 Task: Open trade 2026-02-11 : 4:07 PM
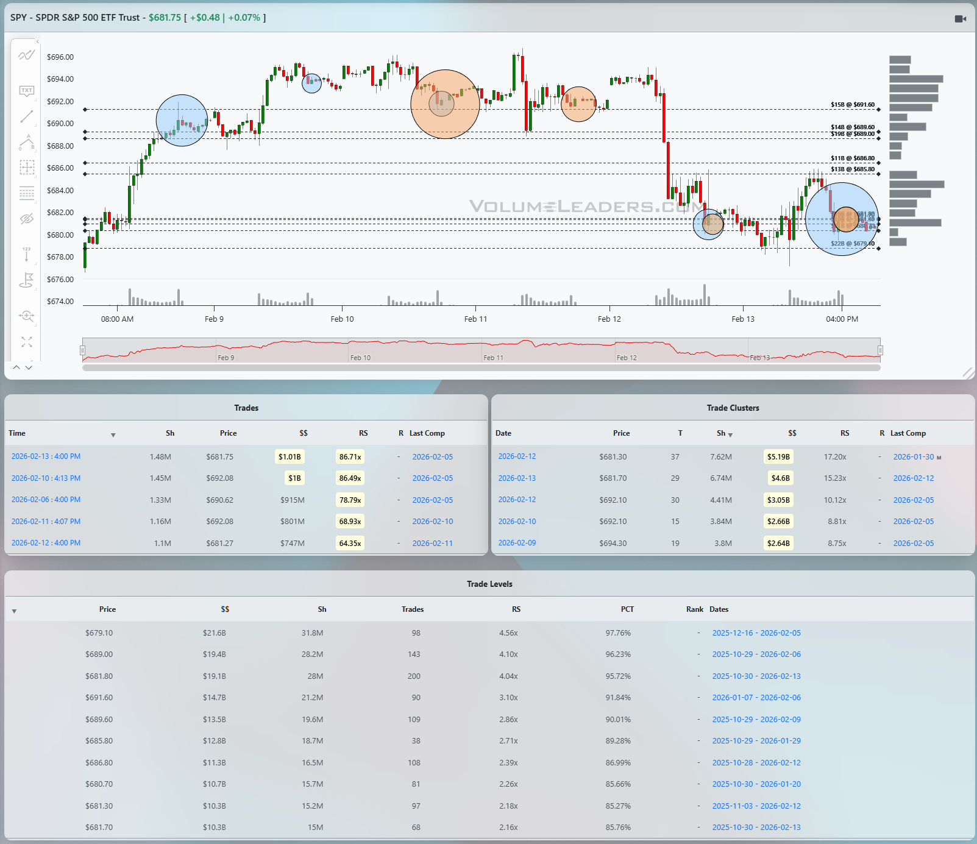(x=46, y=522)
